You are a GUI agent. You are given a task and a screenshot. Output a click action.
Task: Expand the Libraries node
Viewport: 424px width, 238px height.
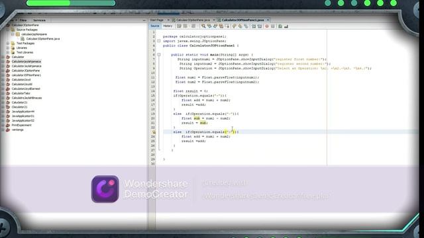[8, 48]
